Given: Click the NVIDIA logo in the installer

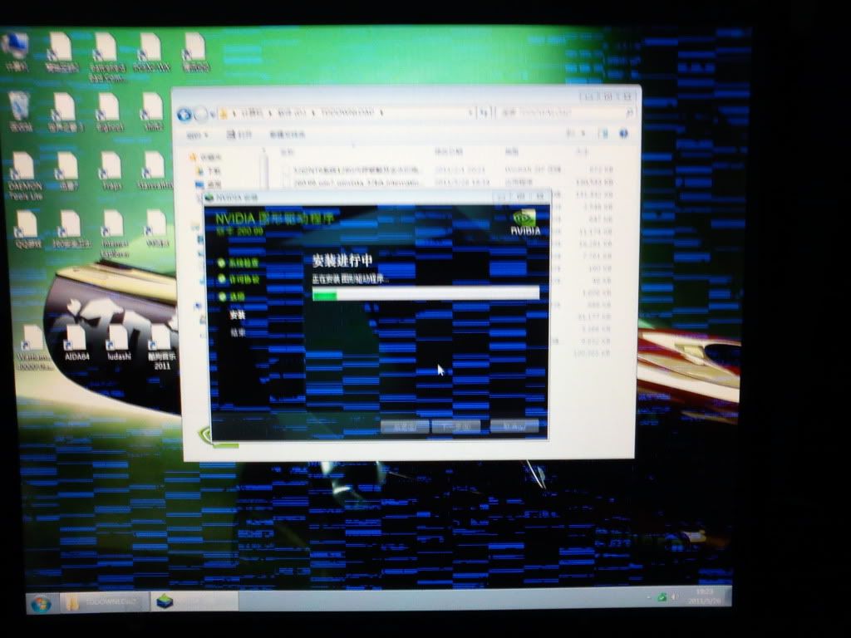Looking at the screenshot, I should [x=525, y=223].
